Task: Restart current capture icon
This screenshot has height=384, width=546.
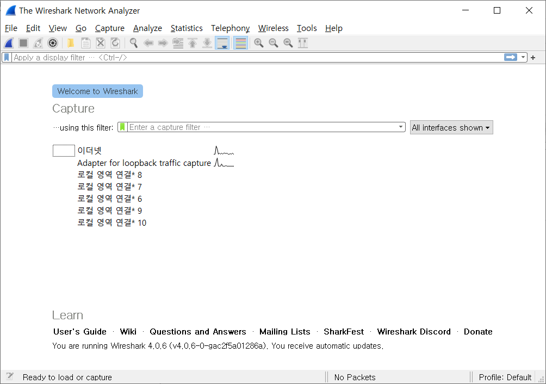Action: tap(38, 43)
